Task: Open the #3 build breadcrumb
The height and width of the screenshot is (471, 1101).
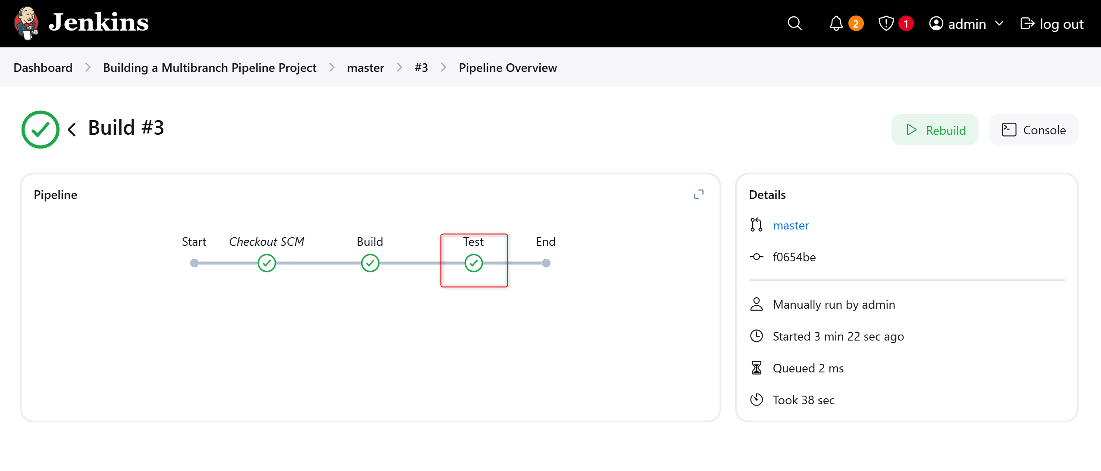Action: click(x=421, y=68)
